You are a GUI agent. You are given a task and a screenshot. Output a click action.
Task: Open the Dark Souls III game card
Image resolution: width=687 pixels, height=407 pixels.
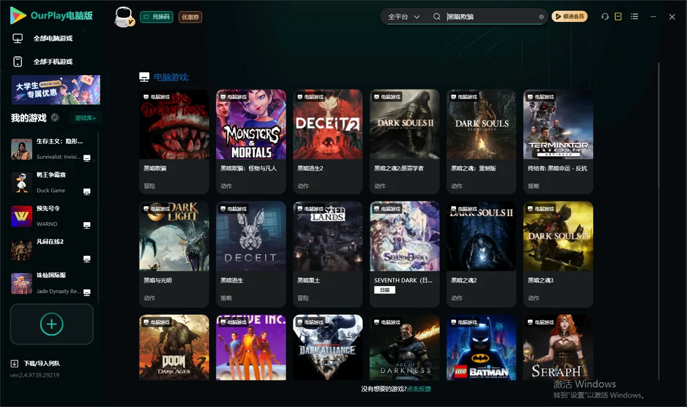pyautogui.click(x=558, y=254)
